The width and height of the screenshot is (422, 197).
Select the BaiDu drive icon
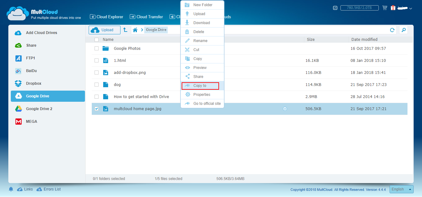18,71
